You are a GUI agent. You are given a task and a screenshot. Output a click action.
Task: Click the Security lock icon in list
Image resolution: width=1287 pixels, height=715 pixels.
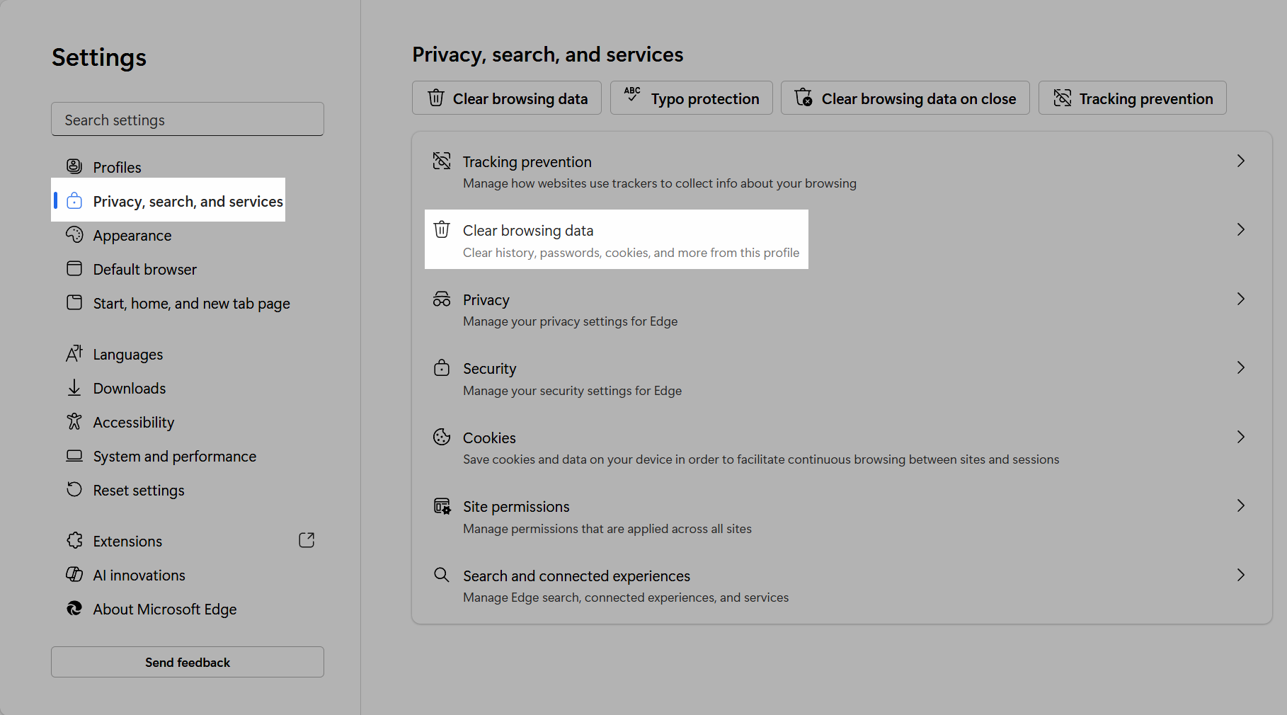click(x=442, y=368)
